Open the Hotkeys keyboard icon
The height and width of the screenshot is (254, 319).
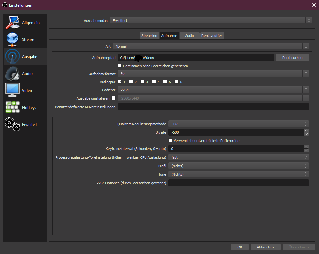click(x=12, y=107)
